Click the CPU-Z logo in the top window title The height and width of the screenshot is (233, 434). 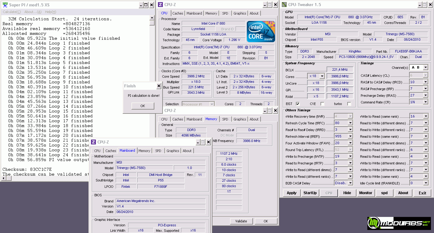160,5
